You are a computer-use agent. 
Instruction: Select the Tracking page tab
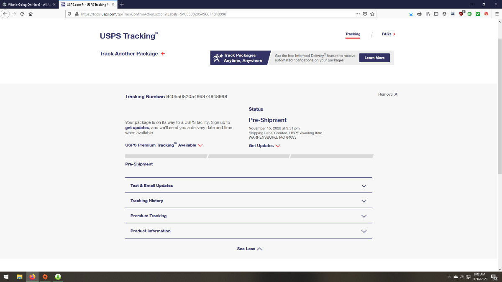[x=353, y=34]
